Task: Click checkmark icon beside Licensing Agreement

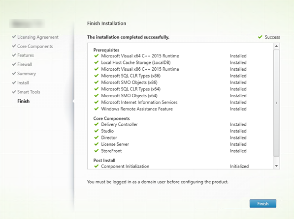Action: 14,37
